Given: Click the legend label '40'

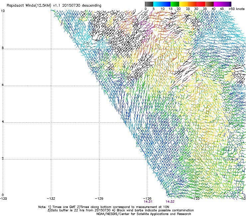Looking at the screenshot, I should pos(213,9).
